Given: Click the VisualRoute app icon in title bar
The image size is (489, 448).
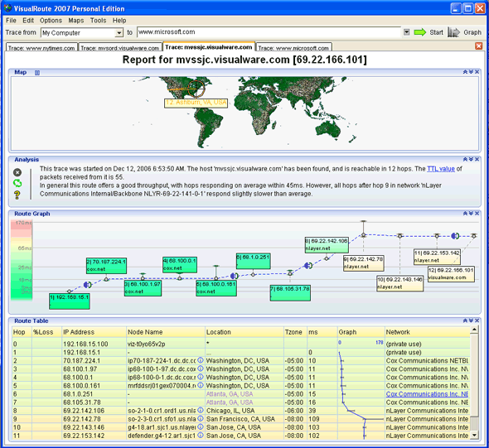Looking at the screenshot, I should (7, 7).
